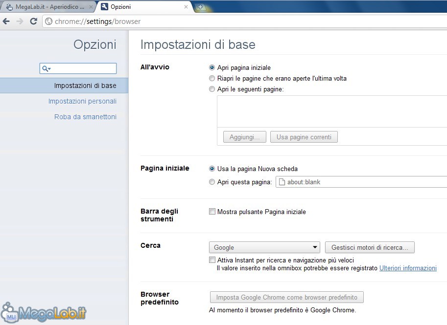447x325 pixels.
Task: Select Apri le seguenti pagine radio option
Action: [212, 89]
